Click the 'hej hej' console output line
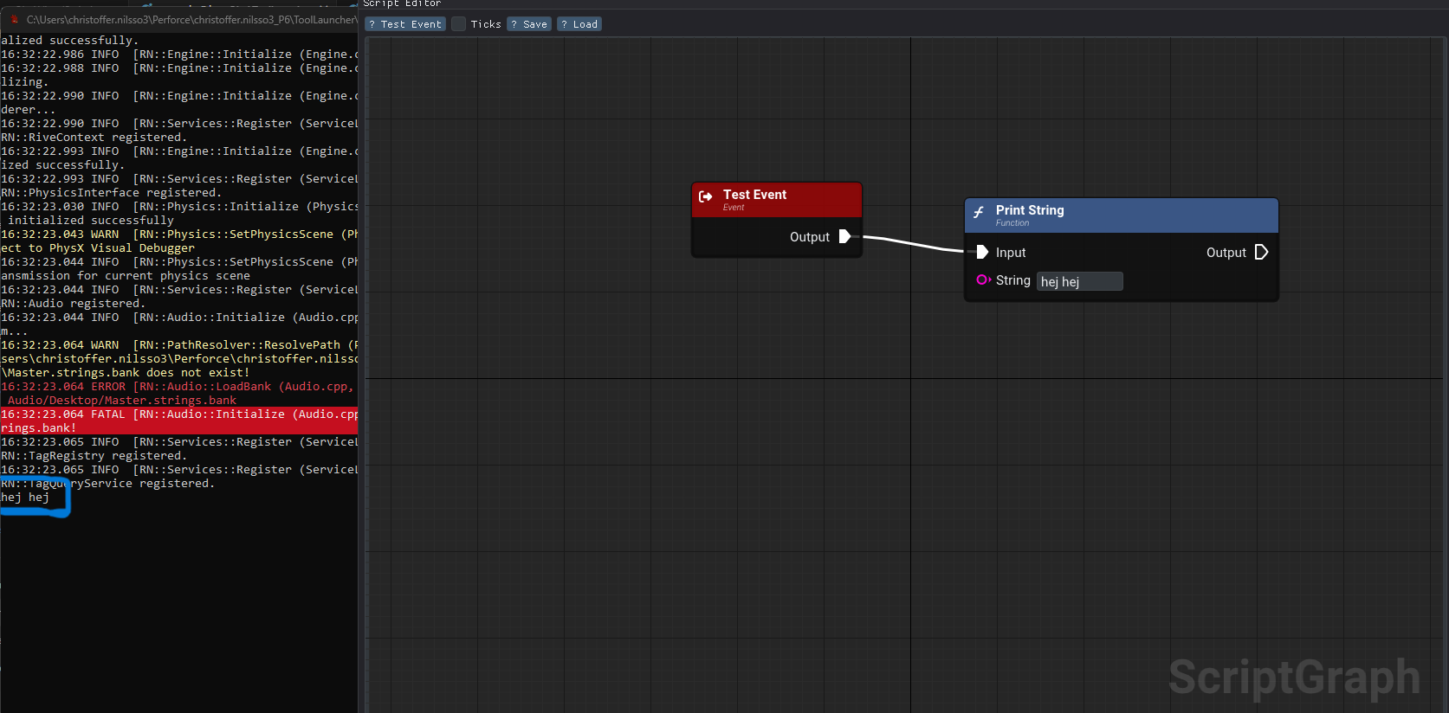This screenshot has height=713, width=1449. tap(25, 498)
